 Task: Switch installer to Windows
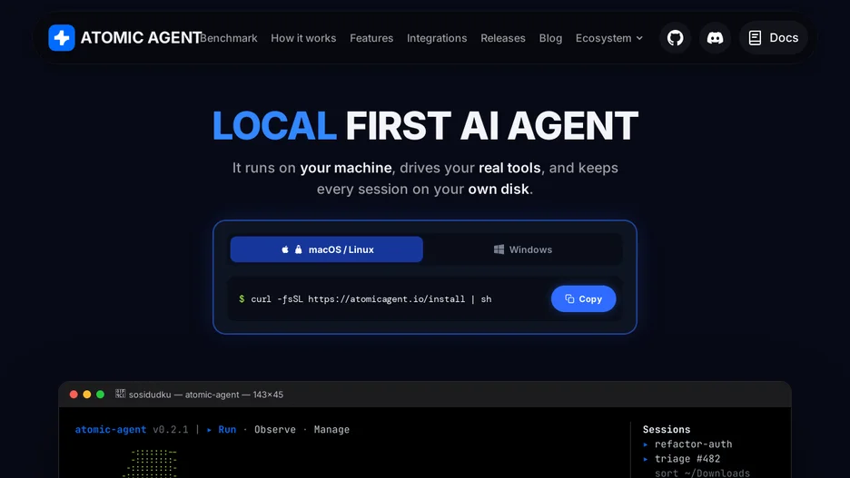click(522, 249)
